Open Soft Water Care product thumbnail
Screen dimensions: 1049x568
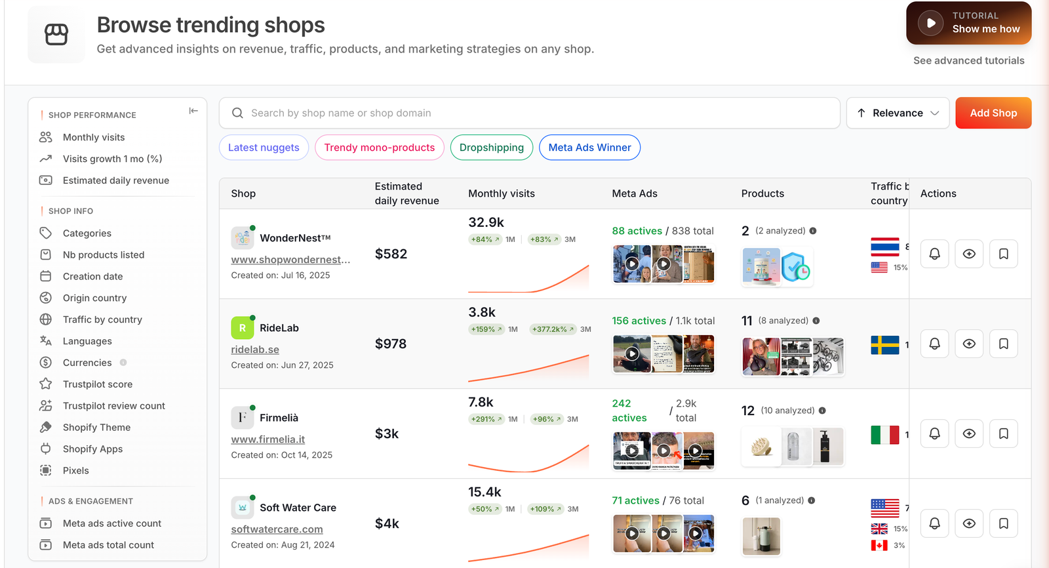(761, 536)
